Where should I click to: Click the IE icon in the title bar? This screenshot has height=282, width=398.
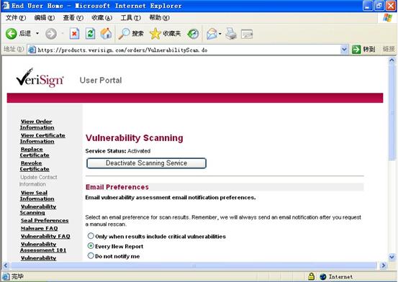[x=5, y=5]
